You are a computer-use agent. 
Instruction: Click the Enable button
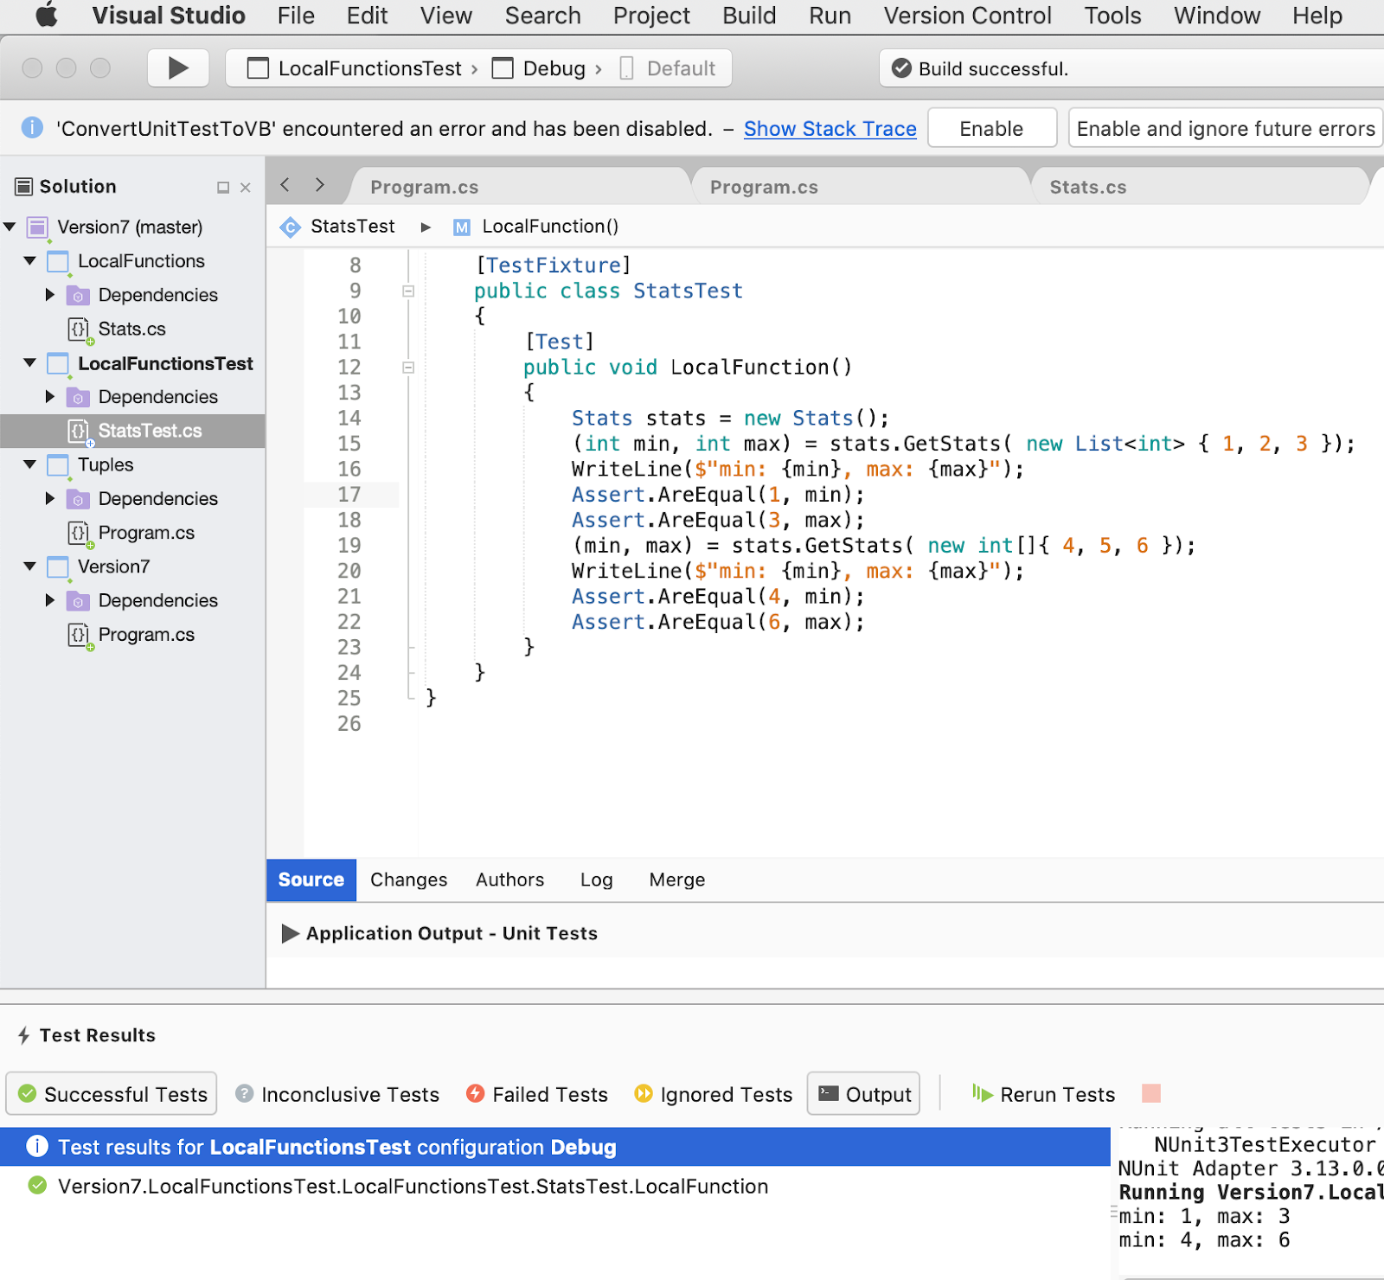click(x=991, y=128)
